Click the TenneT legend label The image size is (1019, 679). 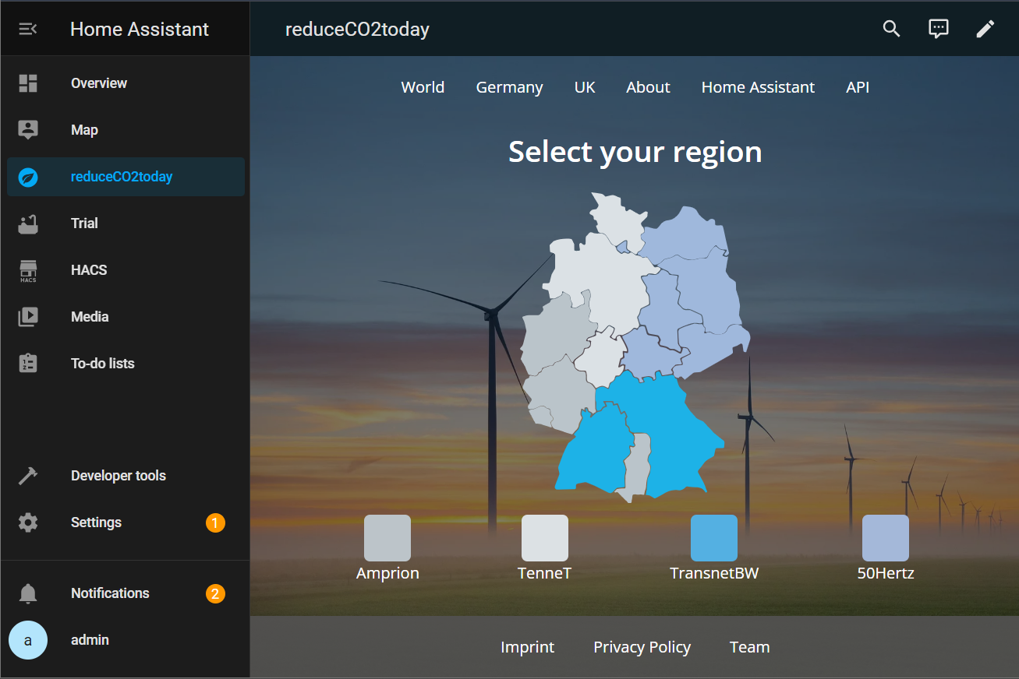(x=544, y=573)
